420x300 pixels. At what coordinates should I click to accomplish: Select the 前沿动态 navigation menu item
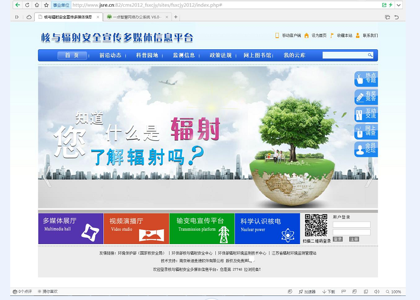coord(110,55)
